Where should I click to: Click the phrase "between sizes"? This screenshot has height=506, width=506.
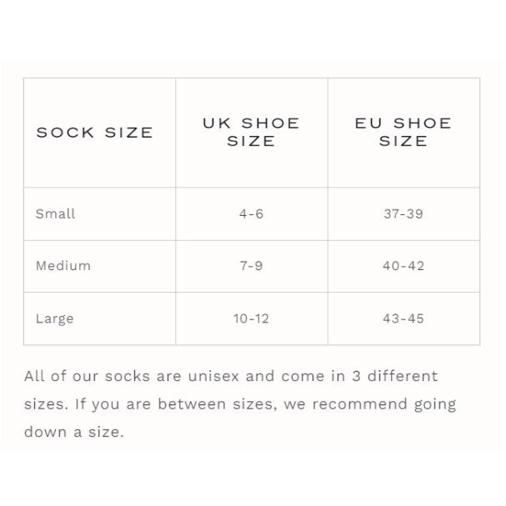214,405
